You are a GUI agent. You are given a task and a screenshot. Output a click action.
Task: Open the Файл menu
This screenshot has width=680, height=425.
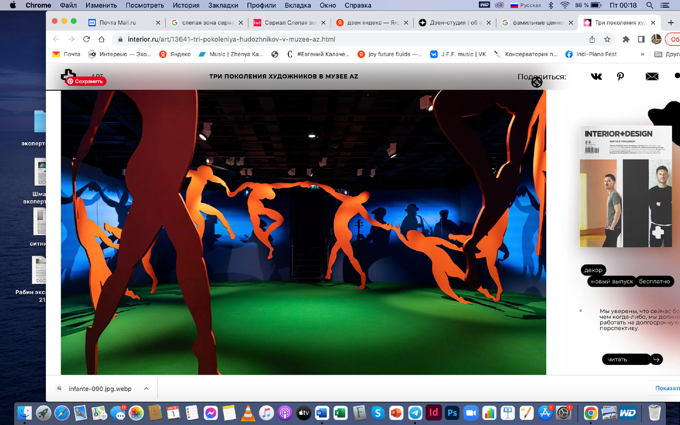(x=68, y=5)
